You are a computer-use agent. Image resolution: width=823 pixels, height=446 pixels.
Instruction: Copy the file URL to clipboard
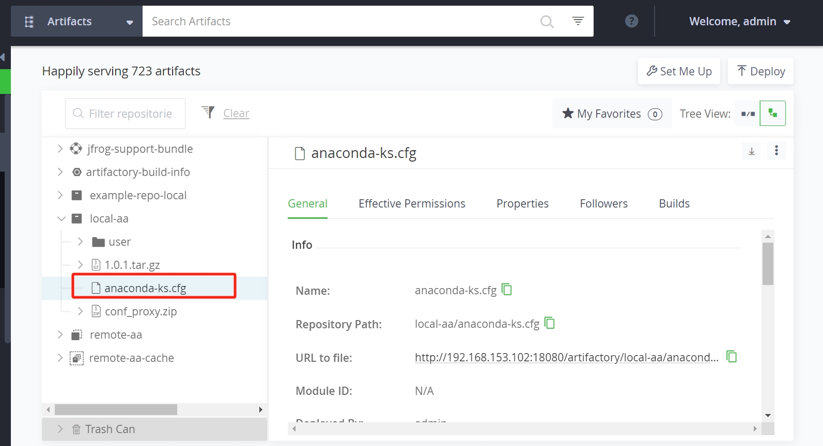point(731,357)
